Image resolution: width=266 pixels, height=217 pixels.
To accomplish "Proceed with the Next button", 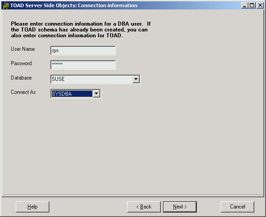I will (180, 207).
